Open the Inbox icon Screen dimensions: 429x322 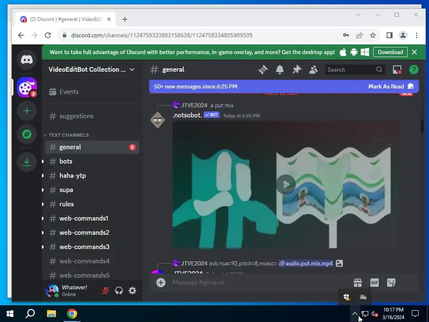coord(397,70)
